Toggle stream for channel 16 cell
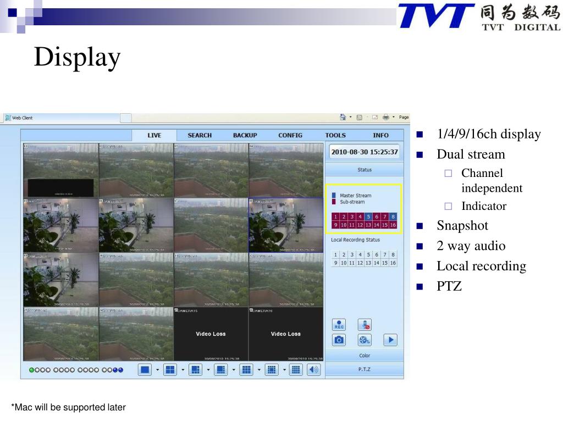The height and width of the screenshot is (422, 563). 393,225
